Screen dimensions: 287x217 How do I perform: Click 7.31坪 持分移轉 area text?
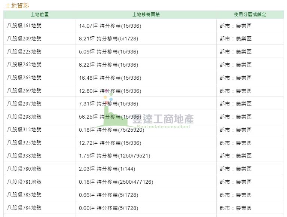click(109, 104)
